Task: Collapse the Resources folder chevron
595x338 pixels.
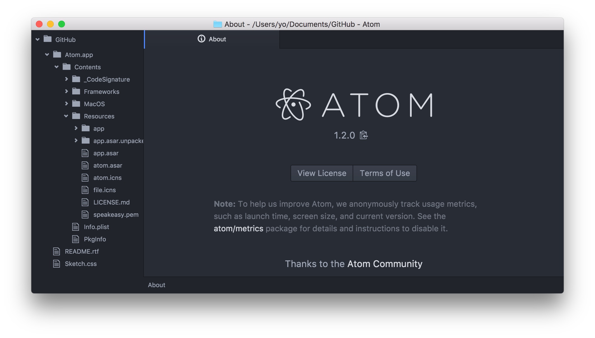Action: point(66,116)
